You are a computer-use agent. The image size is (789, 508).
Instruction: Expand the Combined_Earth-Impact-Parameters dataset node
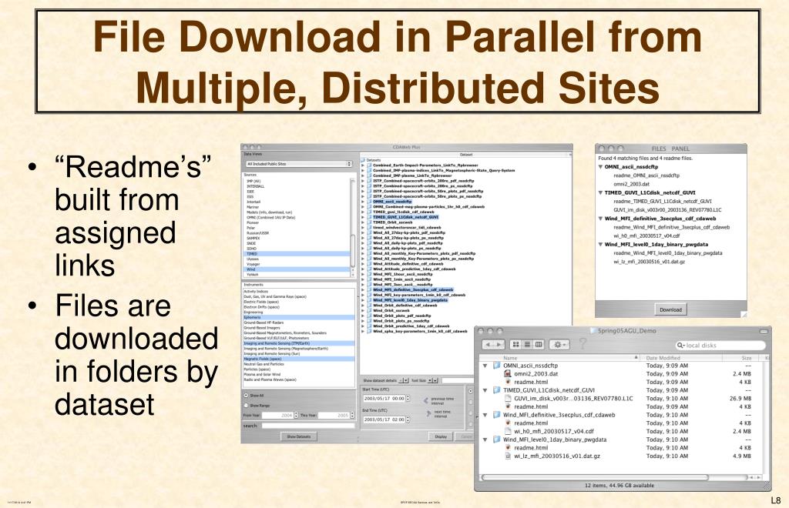click(x=363, y=165)
